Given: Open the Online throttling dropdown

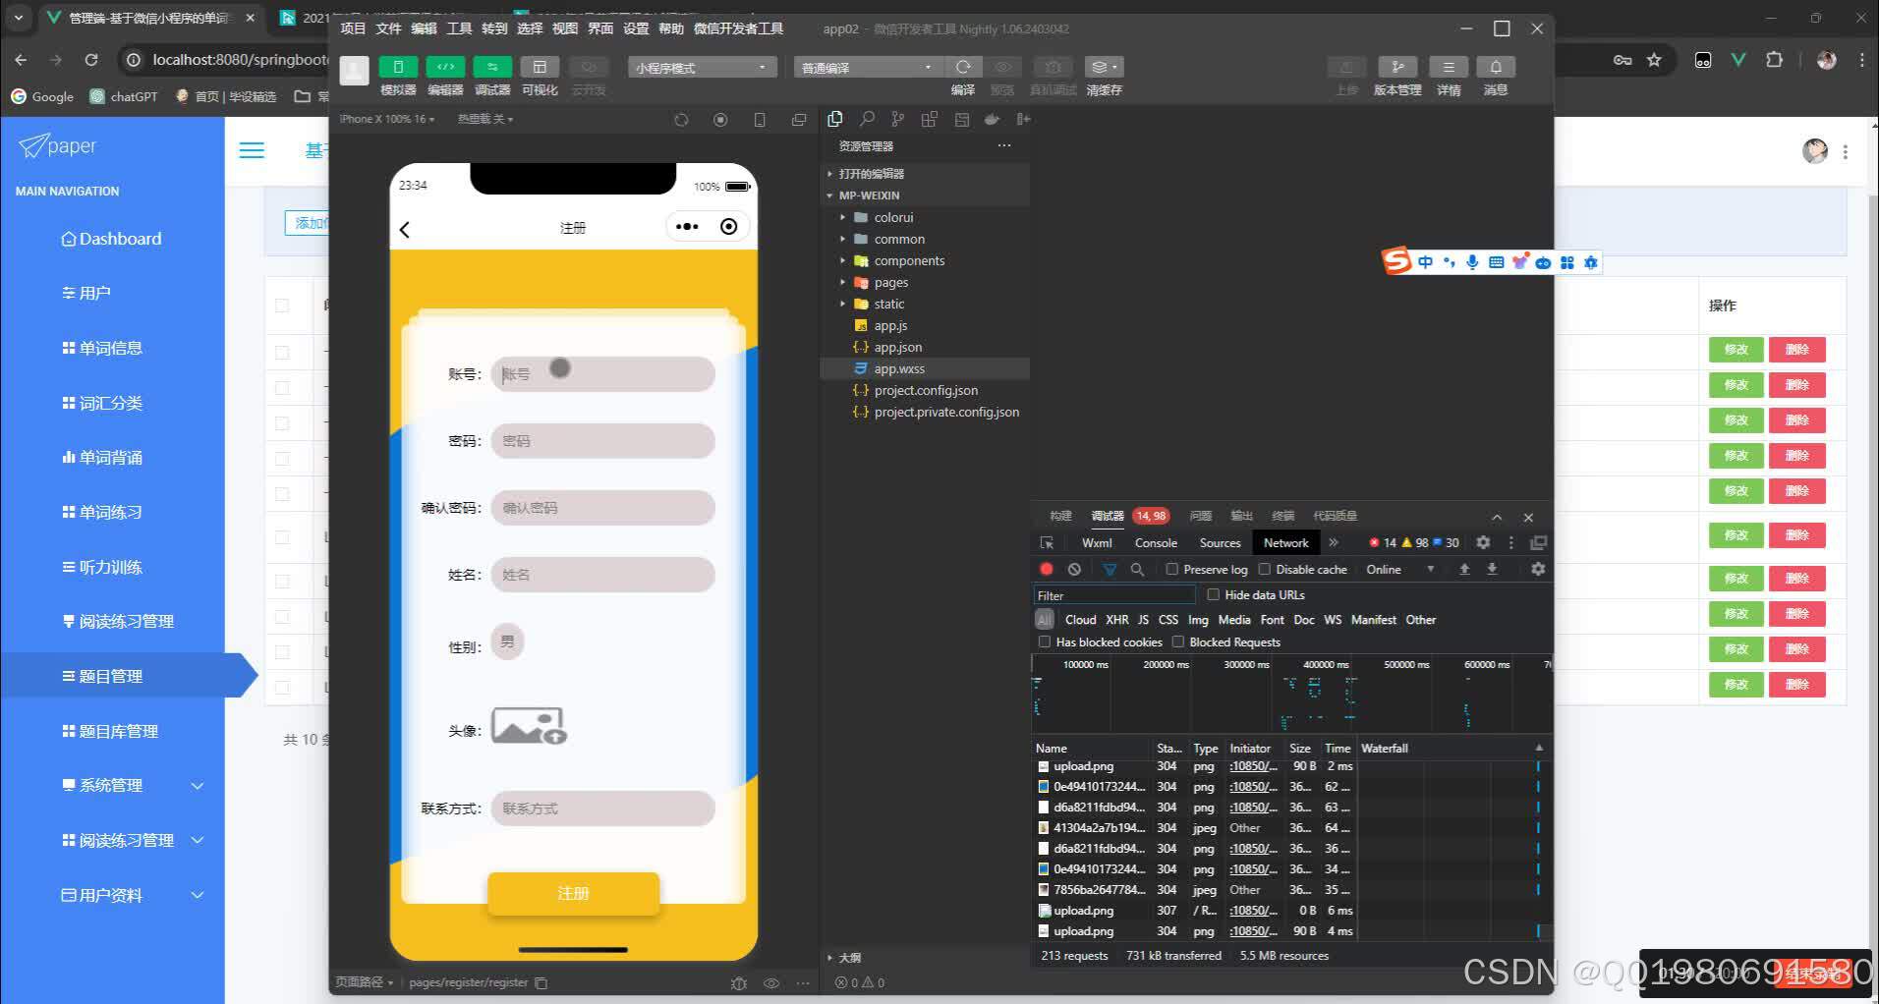Looking at the screenshot, I should [1399, 569].
